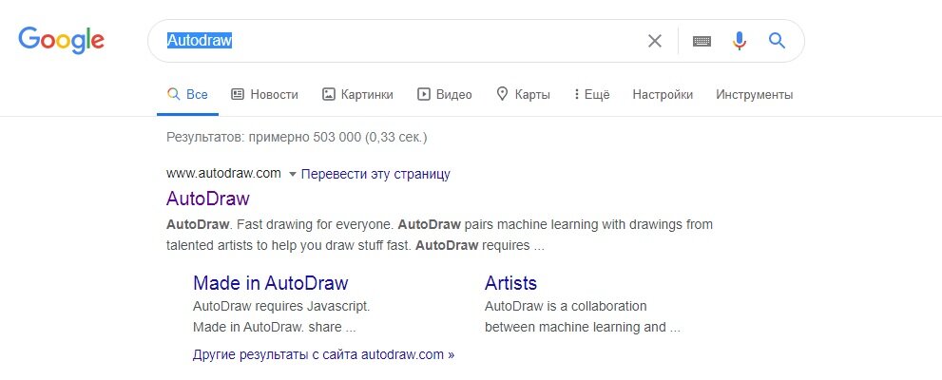The width and height of the screenshot is (942, 380).
Task: Expand the Ещё menu
Action: coord(592,94)
